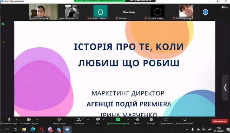This screenshot has width=230, height=133.
Task: Open the Приложения apps icon
Action: [166, 120]
